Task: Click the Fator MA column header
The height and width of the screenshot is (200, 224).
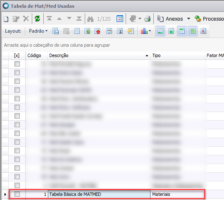Action: [215, 55]
